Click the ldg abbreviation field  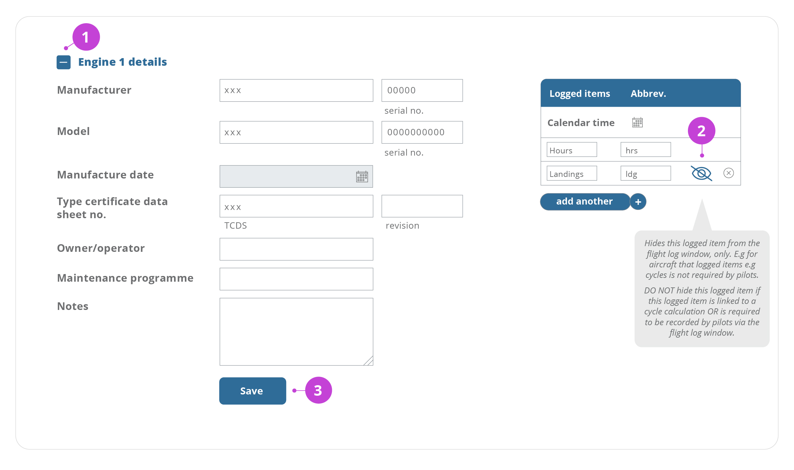click(645, 173)
